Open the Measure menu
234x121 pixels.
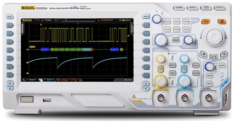pyautogui.click(x=167, y=22)
